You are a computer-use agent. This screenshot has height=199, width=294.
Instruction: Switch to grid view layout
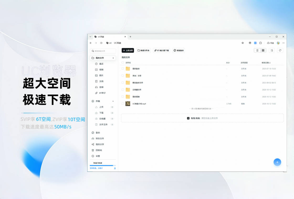tap(263, 50)
